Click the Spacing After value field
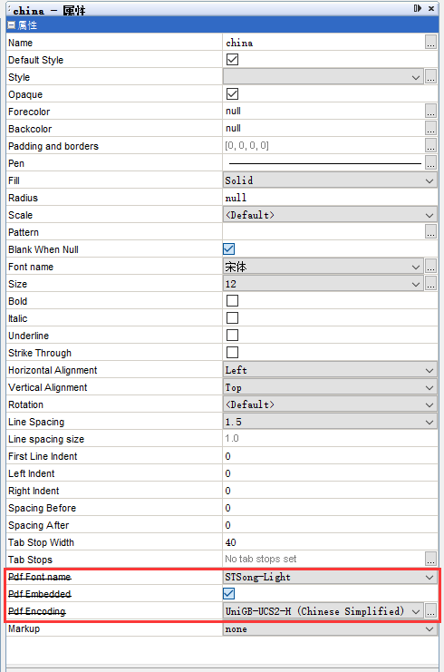This screenshot has width=444, height=672. click(330, 525)
